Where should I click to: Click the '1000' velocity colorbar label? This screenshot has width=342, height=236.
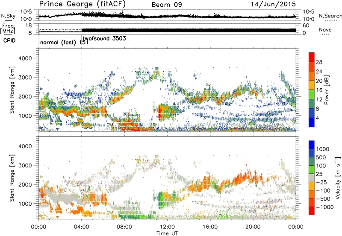322,149
